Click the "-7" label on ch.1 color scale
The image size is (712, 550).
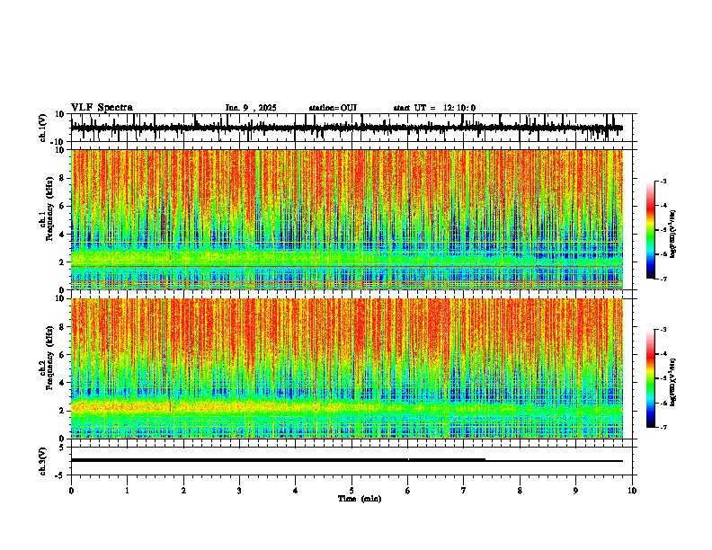pos(663,279)
